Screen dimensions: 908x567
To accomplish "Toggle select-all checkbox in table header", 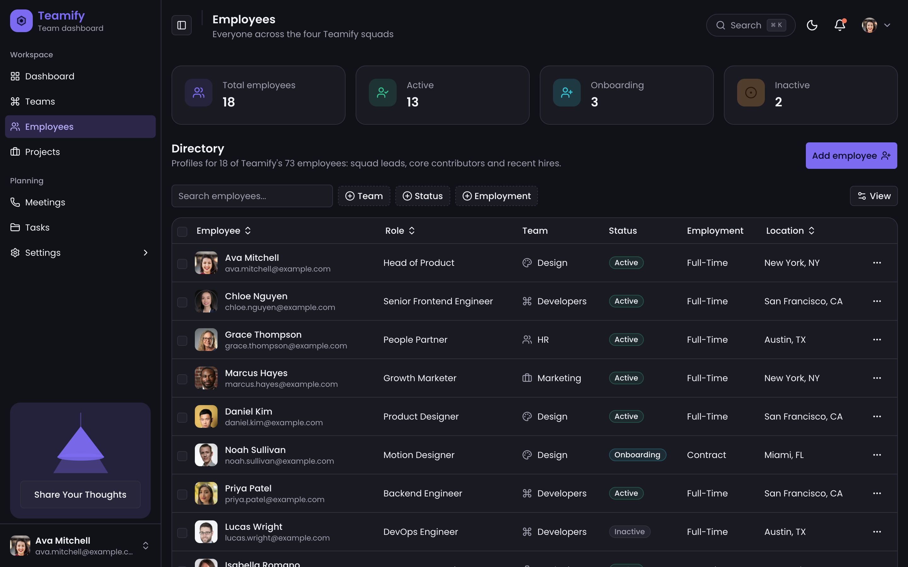I will pyautogui.click(x=182, y=232).
